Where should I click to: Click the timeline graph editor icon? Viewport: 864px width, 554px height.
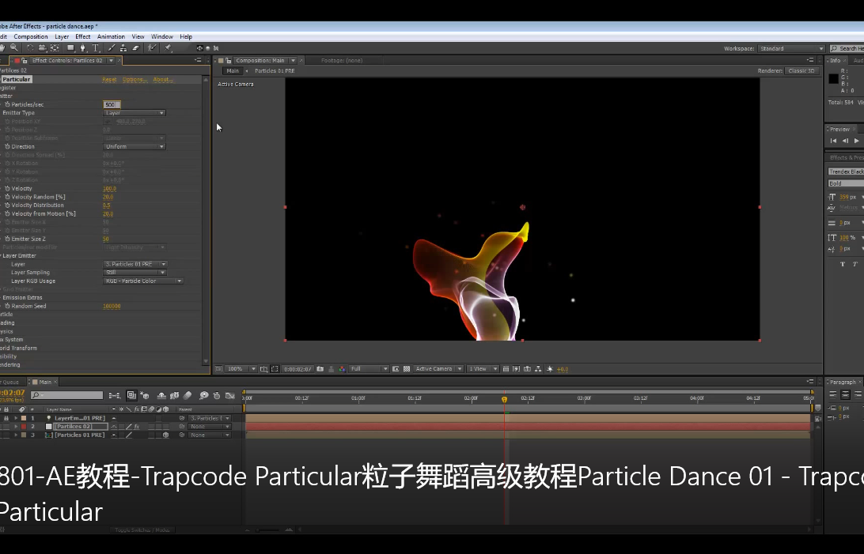229,396
